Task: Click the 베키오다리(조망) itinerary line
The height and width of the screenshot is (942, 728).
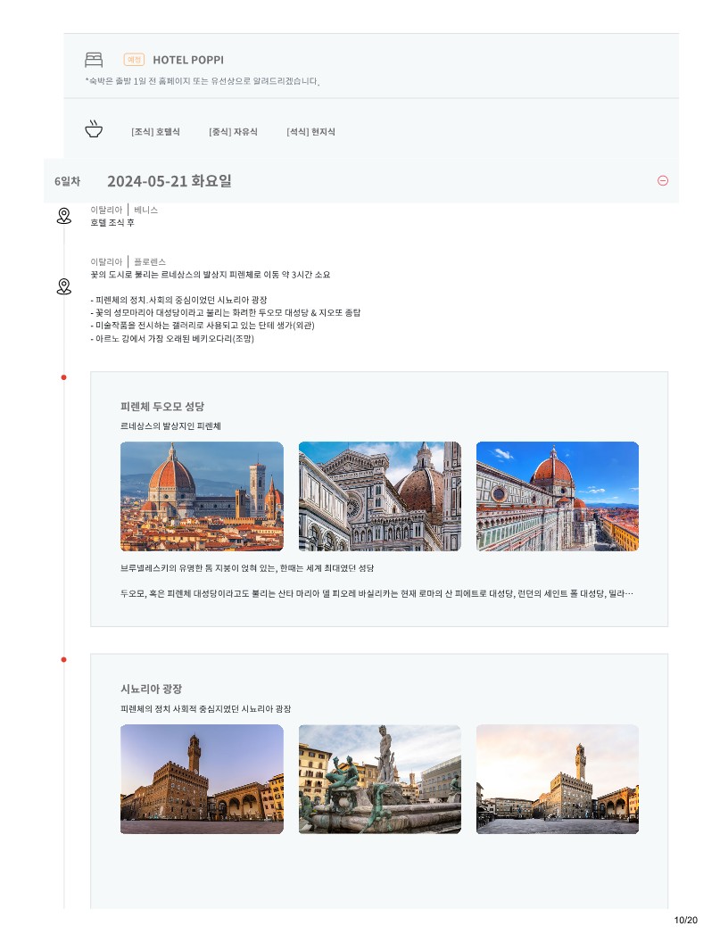Action: point(172,338)
